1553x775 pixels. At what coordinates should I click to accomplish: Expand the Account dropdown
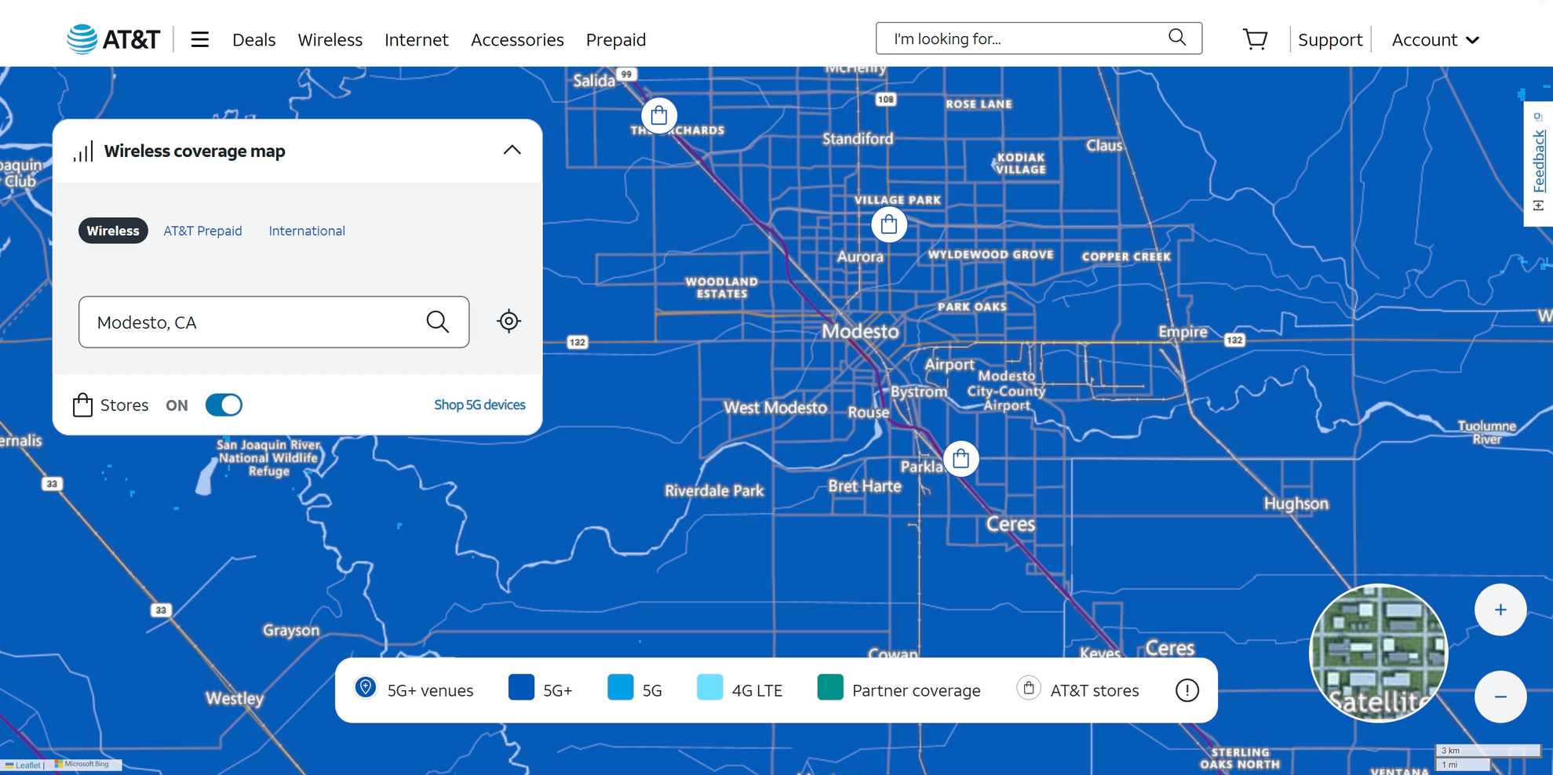(1435, 39)
